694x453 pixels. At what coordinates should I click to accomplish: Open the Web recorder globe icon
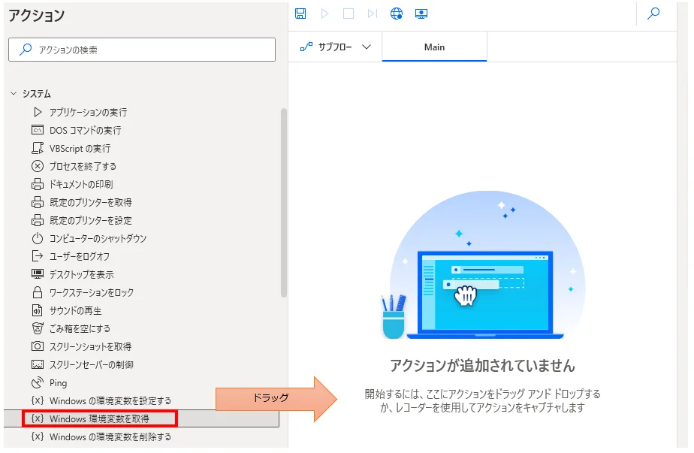(x=397, y=14)
